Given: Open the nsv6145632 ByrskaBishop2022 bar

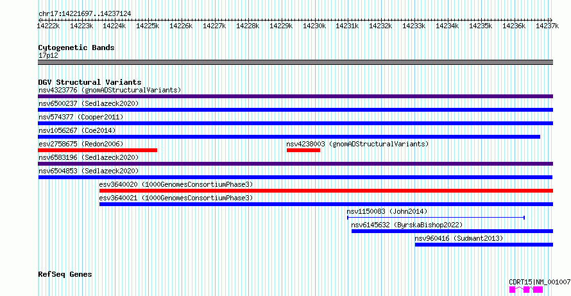Looking at the screenshot, I should coord(452,231).
